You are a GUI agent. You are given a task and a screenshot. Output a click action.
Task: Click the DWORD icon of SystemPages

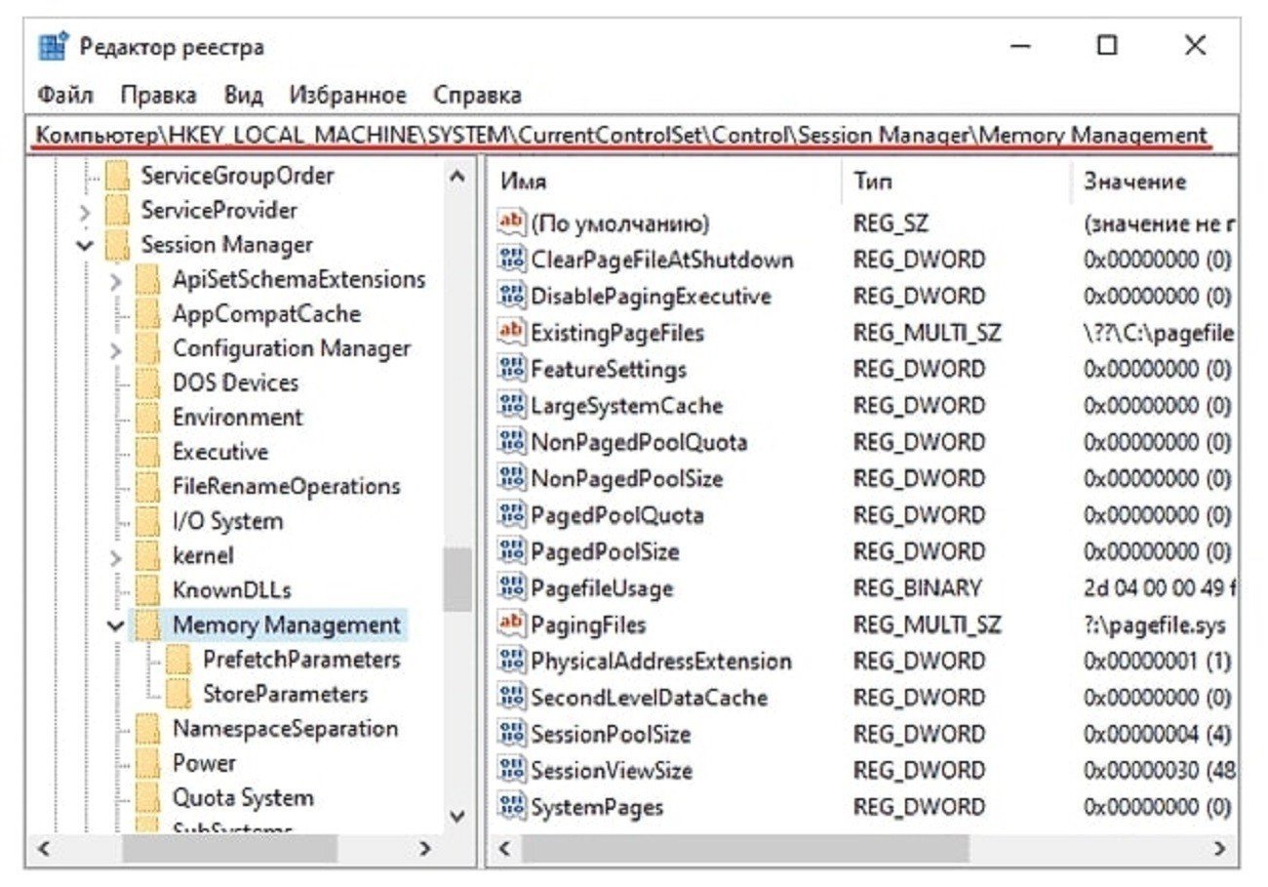point(511,807)
